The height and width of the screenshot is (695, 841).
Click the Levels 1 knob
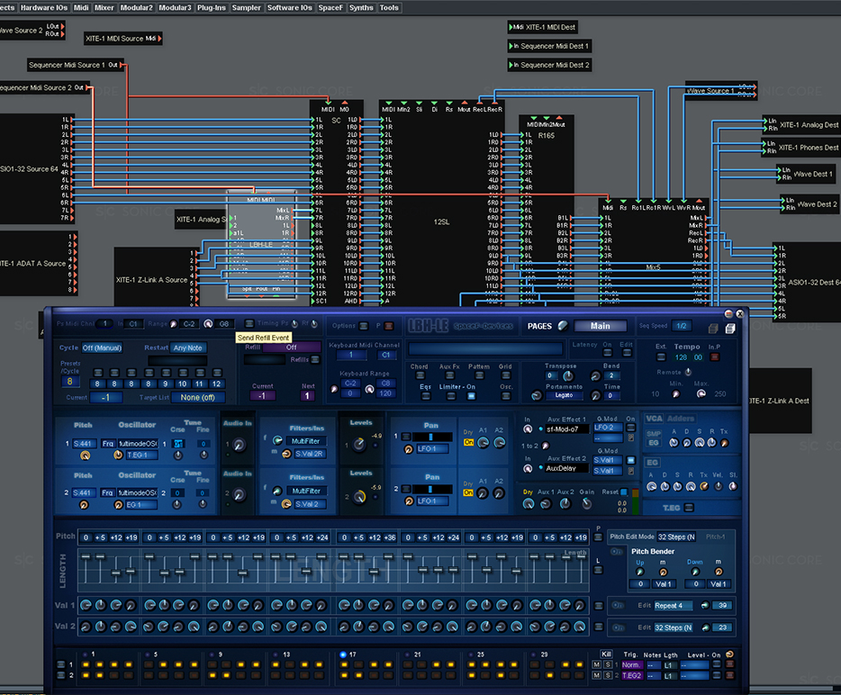(x=358, y=444)
